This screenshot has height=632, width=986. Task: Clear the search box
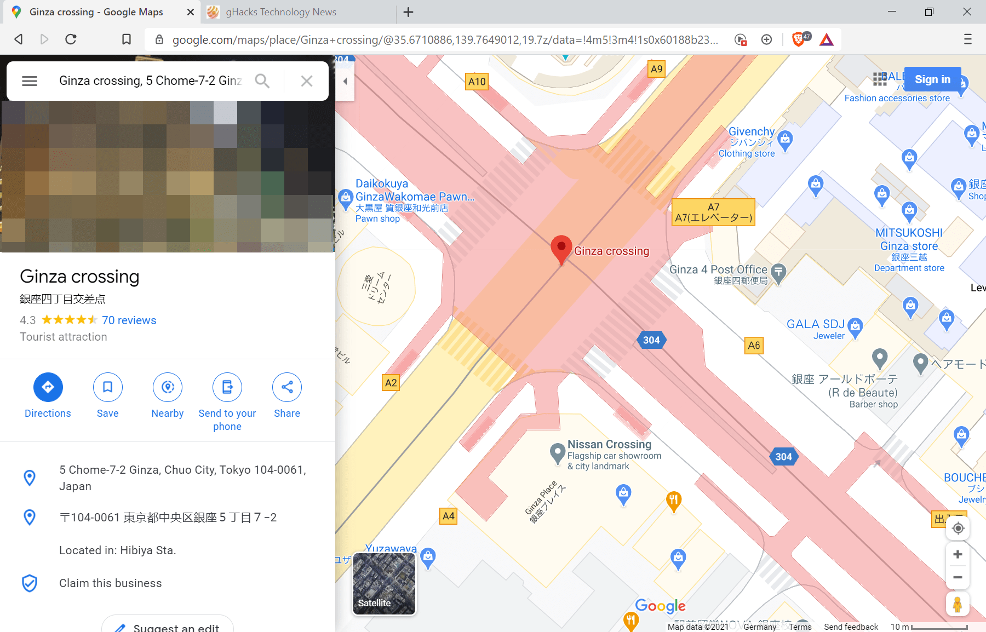307,81
